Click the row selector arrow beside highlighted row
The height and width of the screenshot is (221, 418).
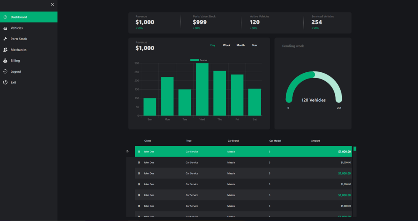127,151
